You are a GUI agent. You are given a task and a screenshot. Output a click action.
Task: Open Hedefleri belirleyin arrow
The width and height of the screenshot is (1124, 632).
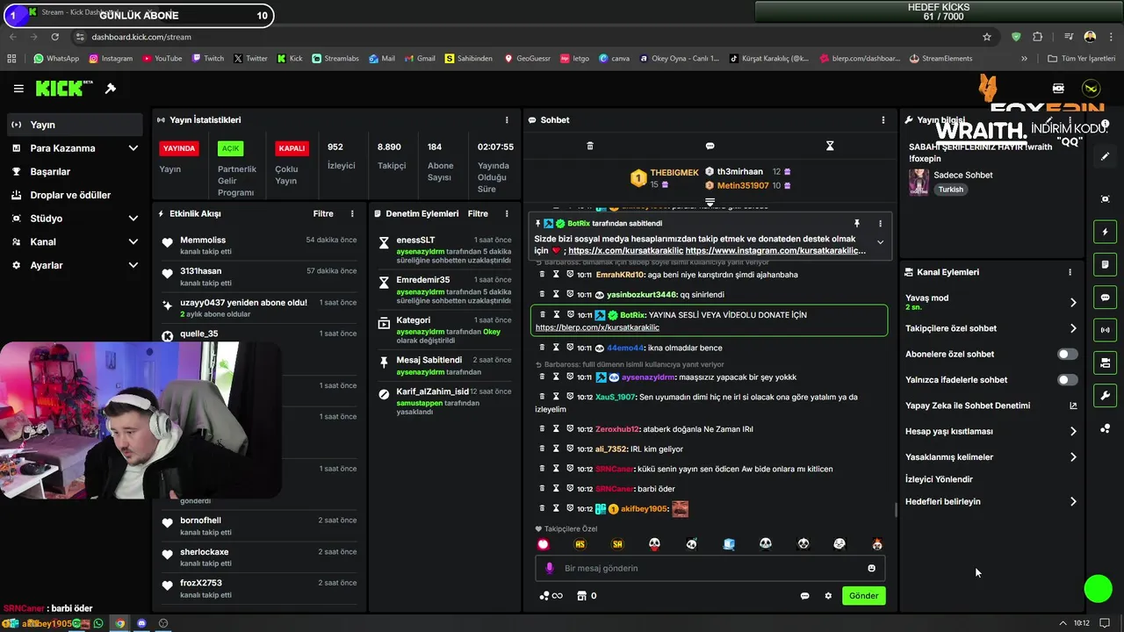[x=1073, y=502]
